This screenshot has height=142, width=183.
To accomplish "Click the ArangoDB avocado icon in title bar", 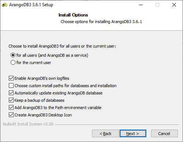I will 4,5.
